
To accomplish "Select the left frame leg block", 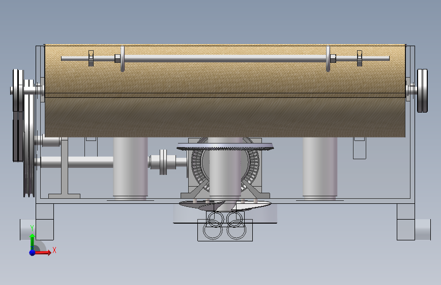I will (45, 222).
